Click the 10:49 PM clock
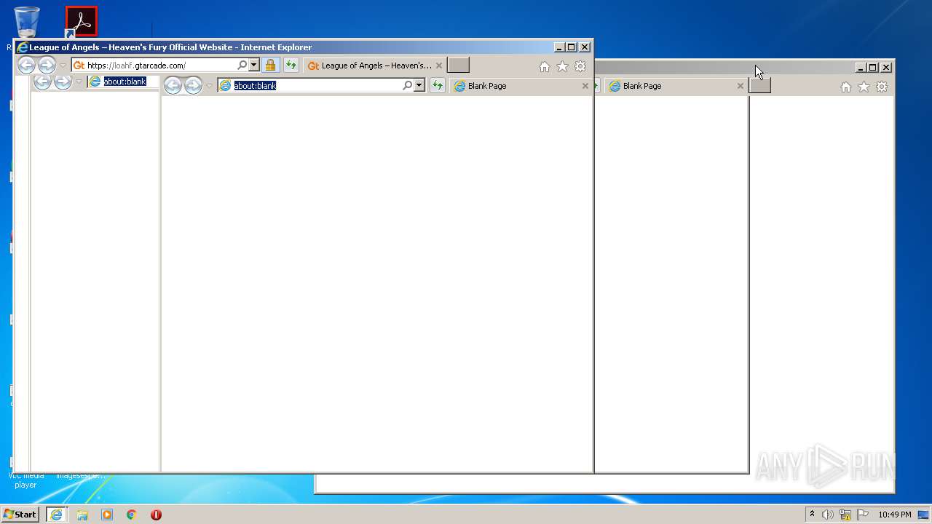The width and height of the screenshot is (932, 524). (x=894, y=515)
